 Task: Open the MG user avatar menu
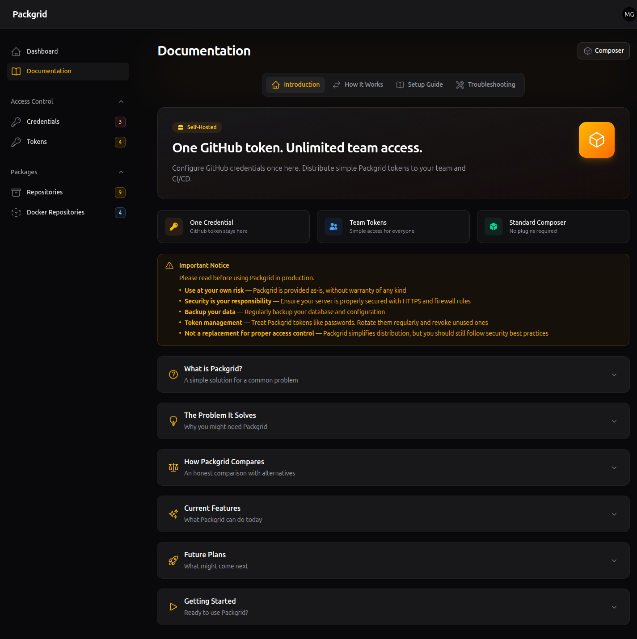tap(629, 14)
